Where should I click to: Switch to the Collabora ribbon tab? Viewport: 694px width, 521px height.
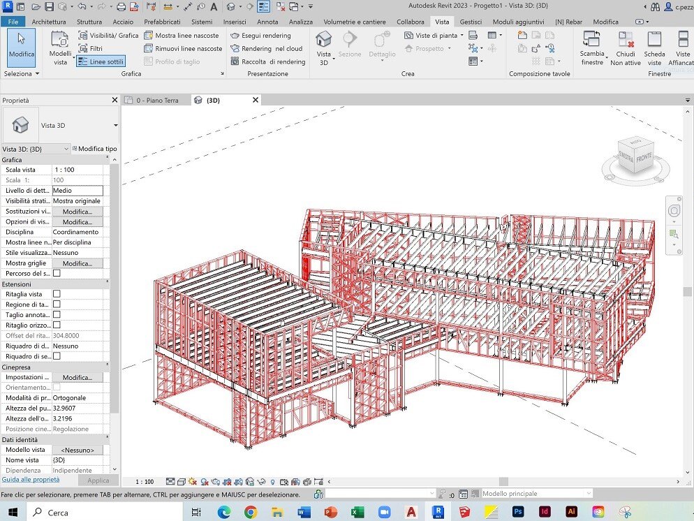point(411,22)
